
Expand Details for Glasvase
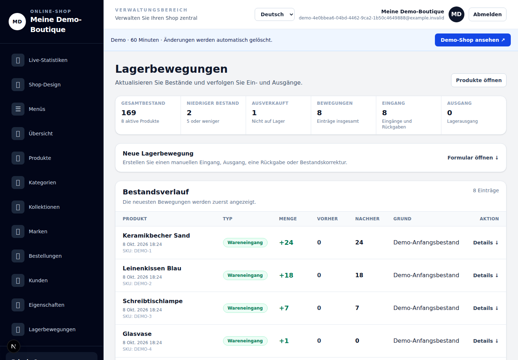pyautogui.click(x=486, y=341)
